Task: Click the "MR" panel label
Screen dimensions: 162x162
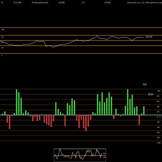Action: 145,84
